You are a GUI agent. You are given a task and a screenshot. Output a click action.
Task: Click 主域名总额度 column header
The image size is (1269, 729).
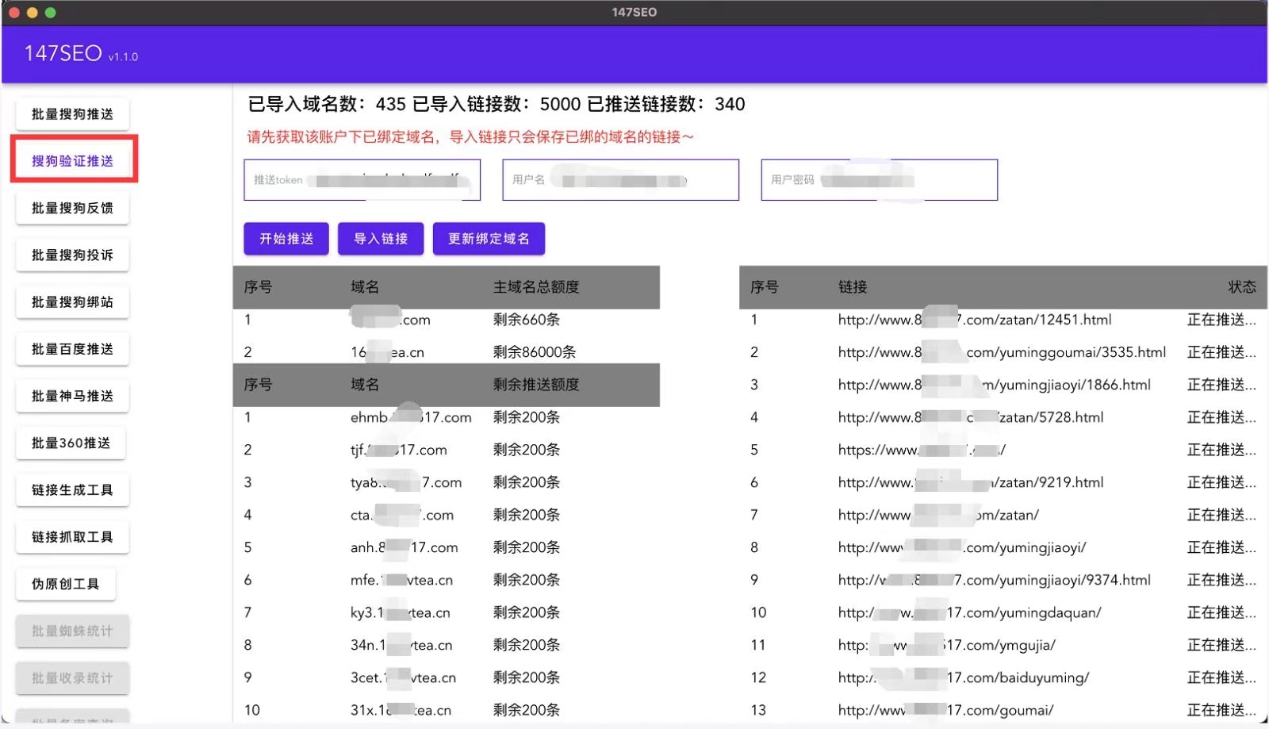(x=536, y=287)
